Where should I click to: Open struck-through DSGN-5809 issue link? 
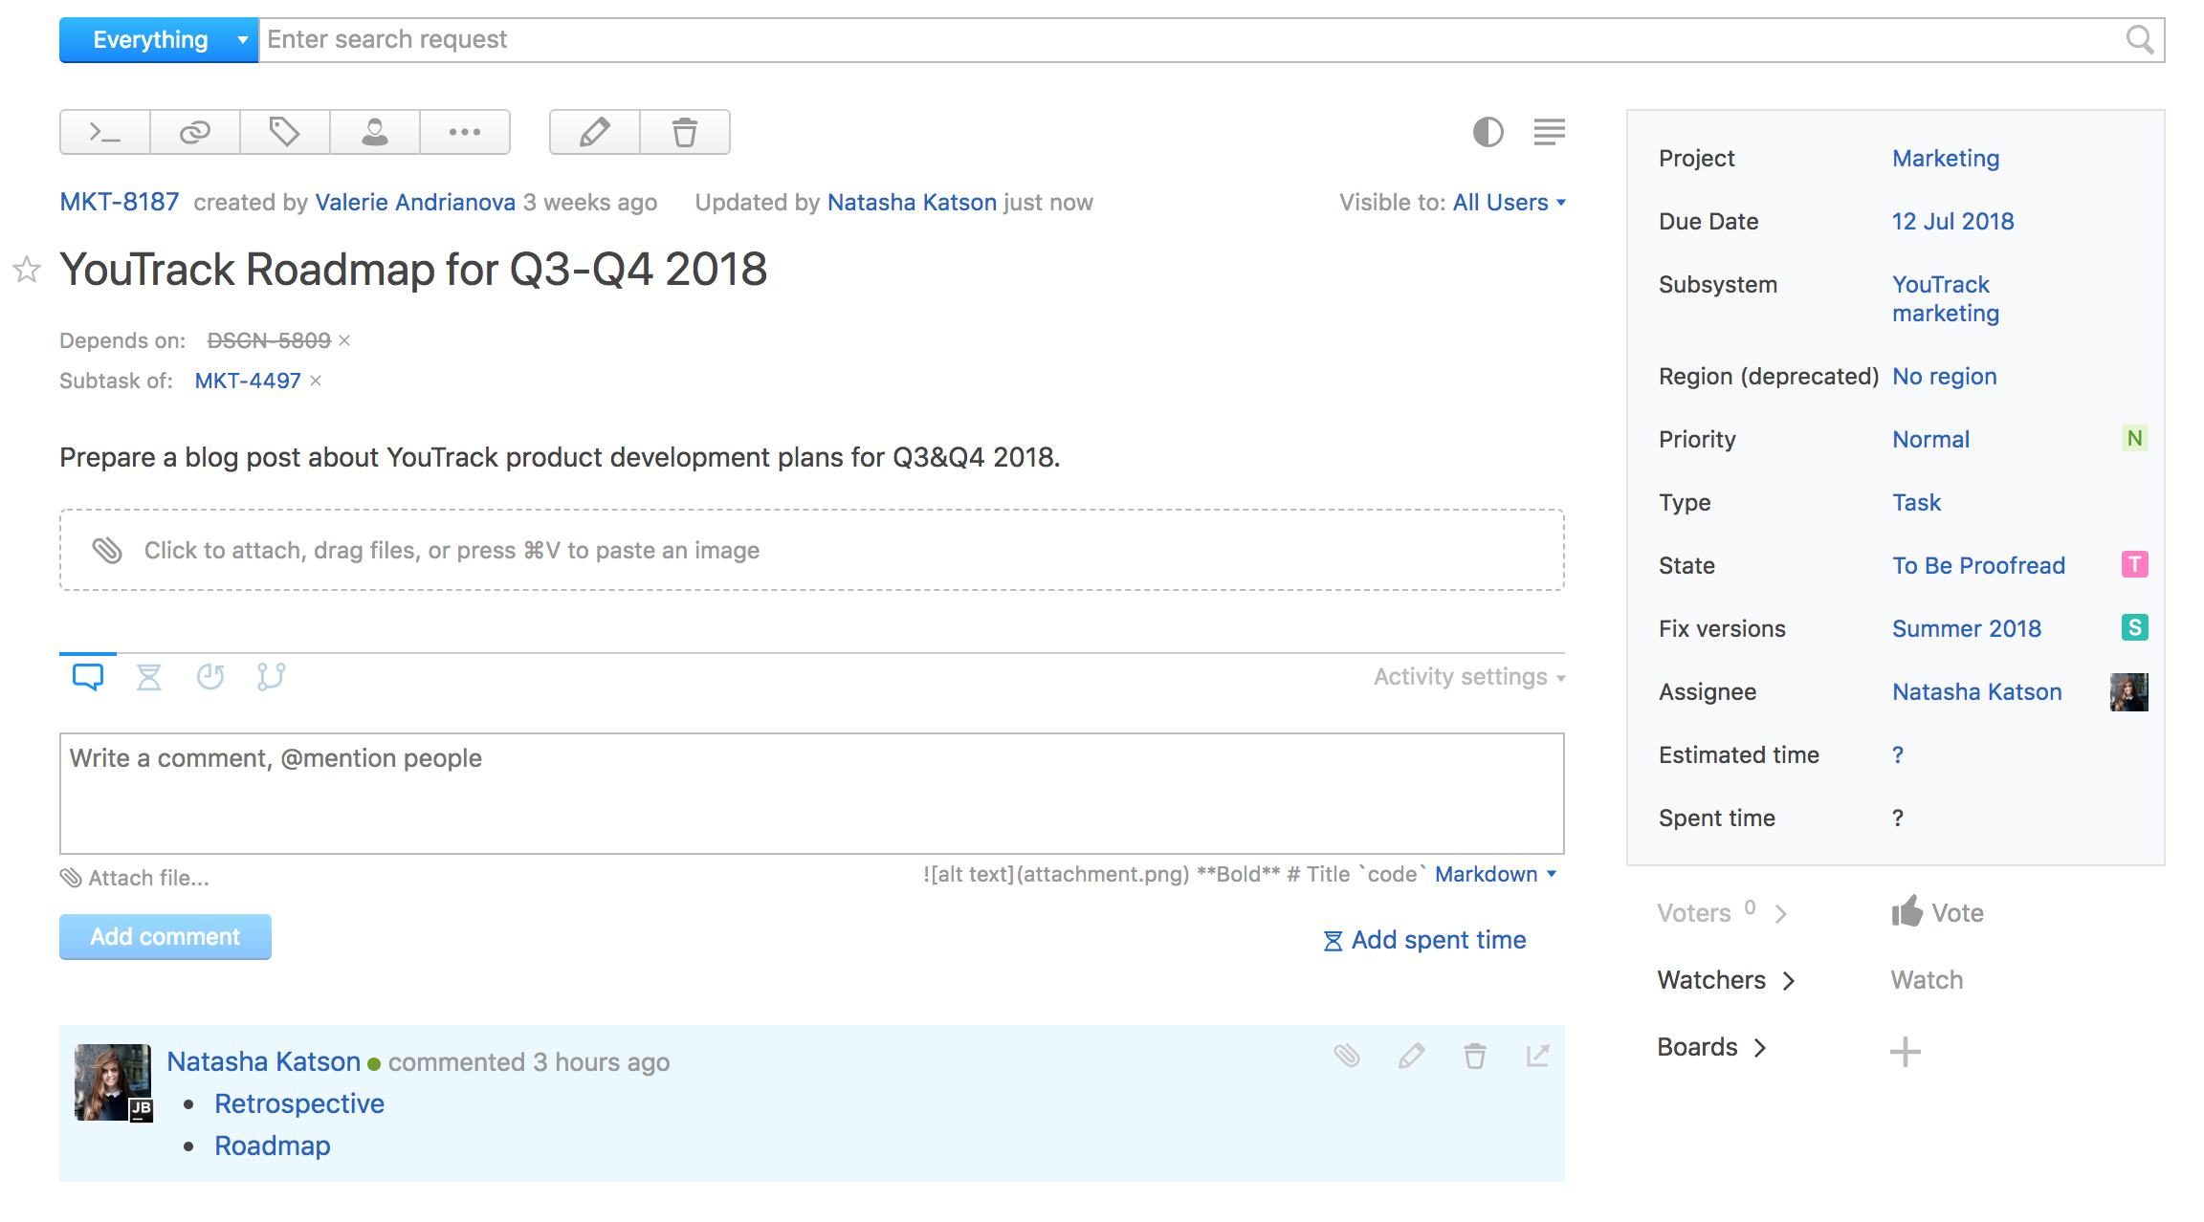click(269, 340)
